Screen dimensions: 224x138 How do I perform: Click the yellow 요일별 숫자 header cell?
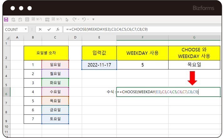pos(46,53)
